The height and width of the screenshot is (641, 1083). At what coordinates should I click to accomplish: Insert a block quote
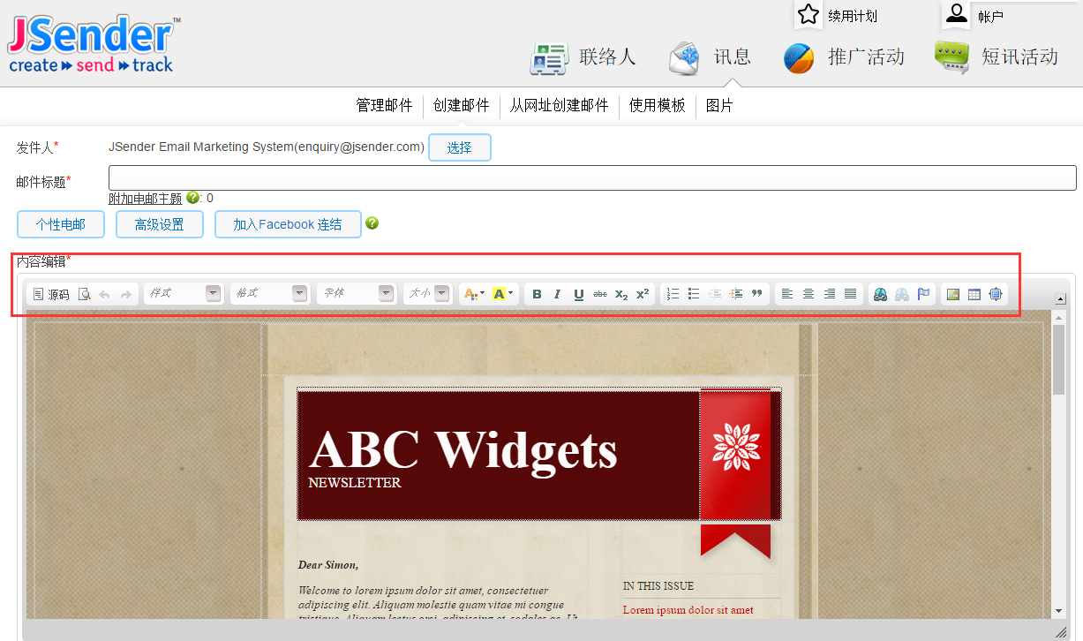click(x=756, y=294)
